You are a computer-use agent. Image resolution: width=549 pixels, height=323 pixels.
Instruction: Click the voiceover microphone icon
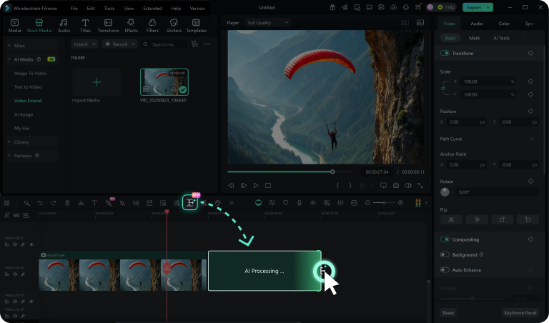(299, 203)
